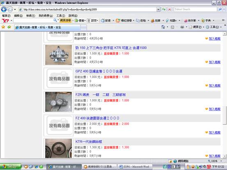The height and width of the screenshot is (170, 227).
Task: Open the 檔案(F) menu
Action: 6,16
